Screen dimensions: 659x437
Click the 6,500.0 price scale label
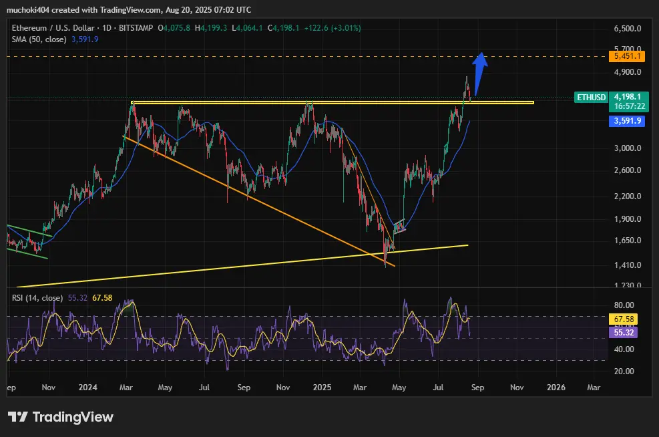(627, 29)
